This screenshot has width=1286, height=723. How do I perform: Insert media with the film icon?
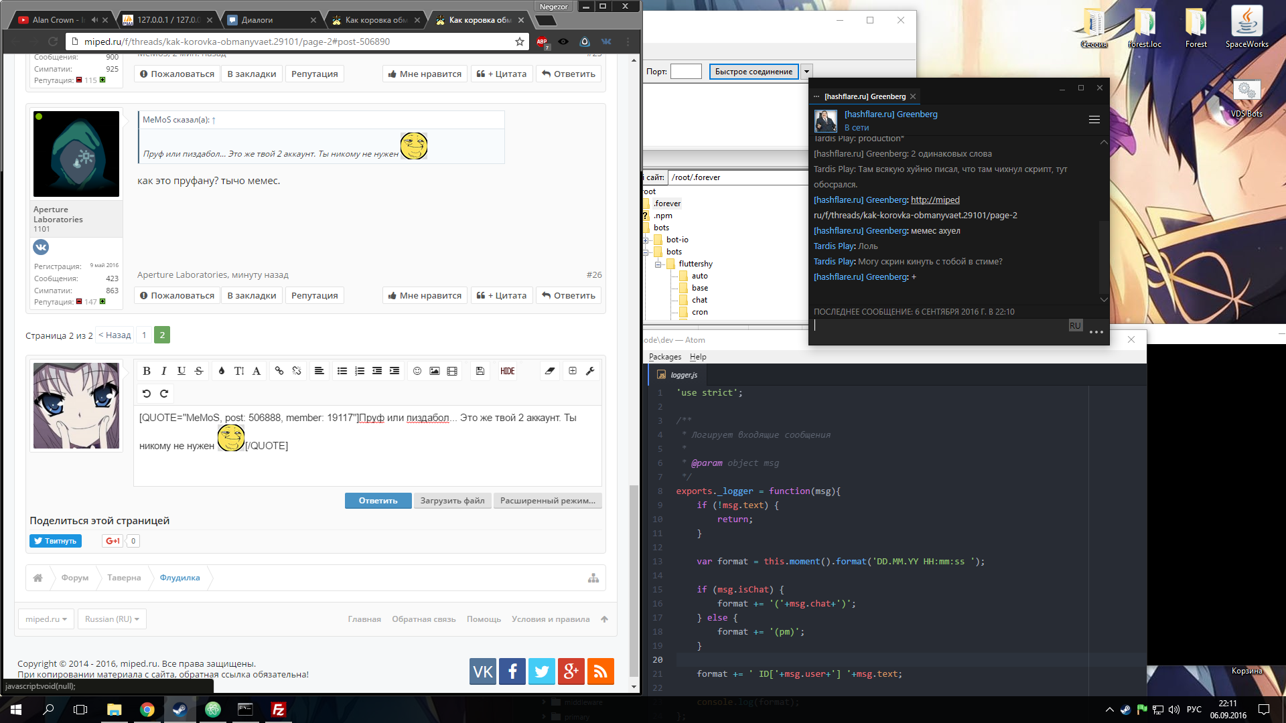(x=452, y=371)
